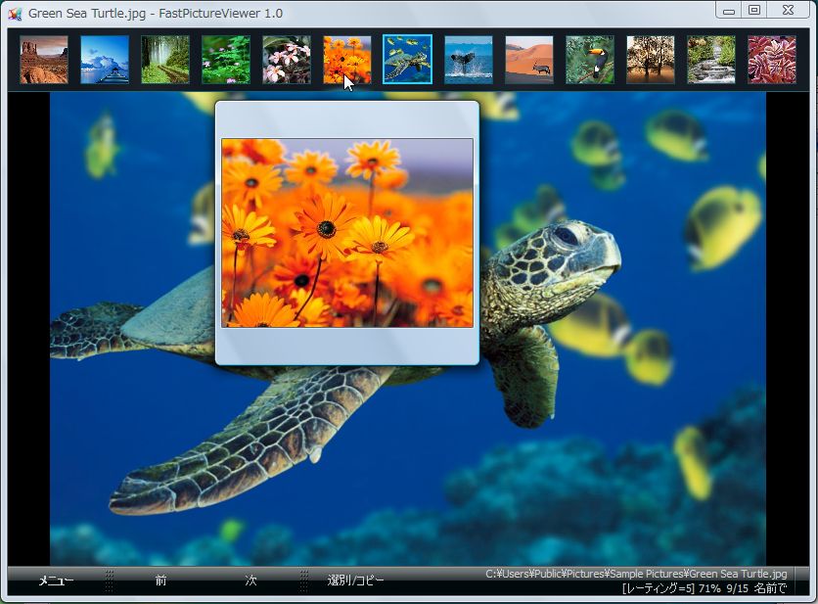Select the red rock desert butte thumbnail

[x=44, y=60]
